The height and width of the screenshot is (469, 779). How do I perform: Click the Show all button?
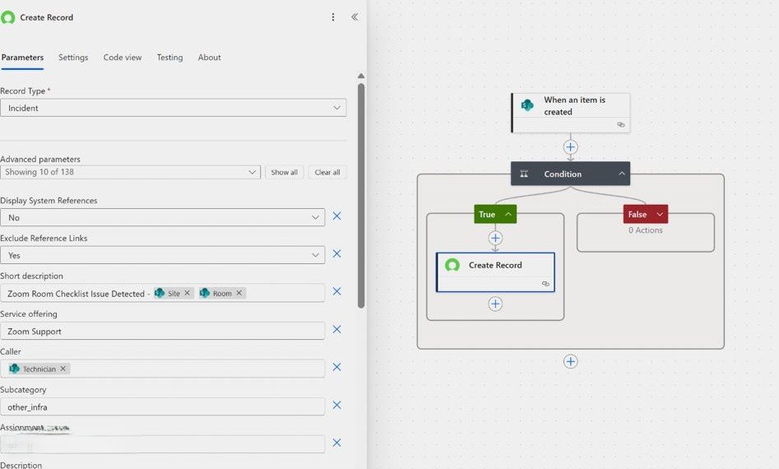(284, 173)
